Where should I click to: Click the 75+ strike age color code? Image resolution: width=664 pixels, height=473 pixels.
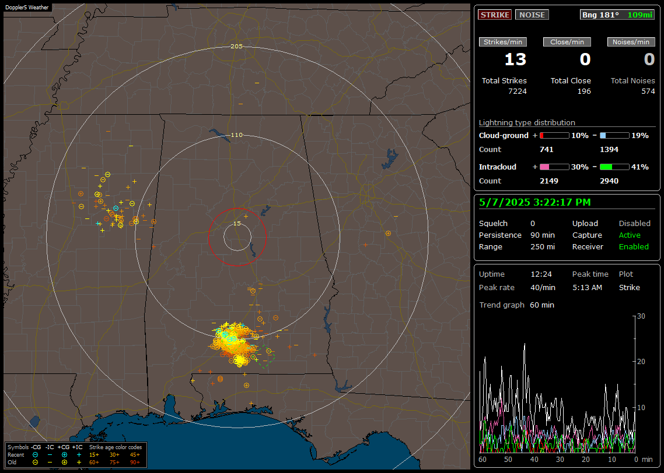click(x=114, y=463)
